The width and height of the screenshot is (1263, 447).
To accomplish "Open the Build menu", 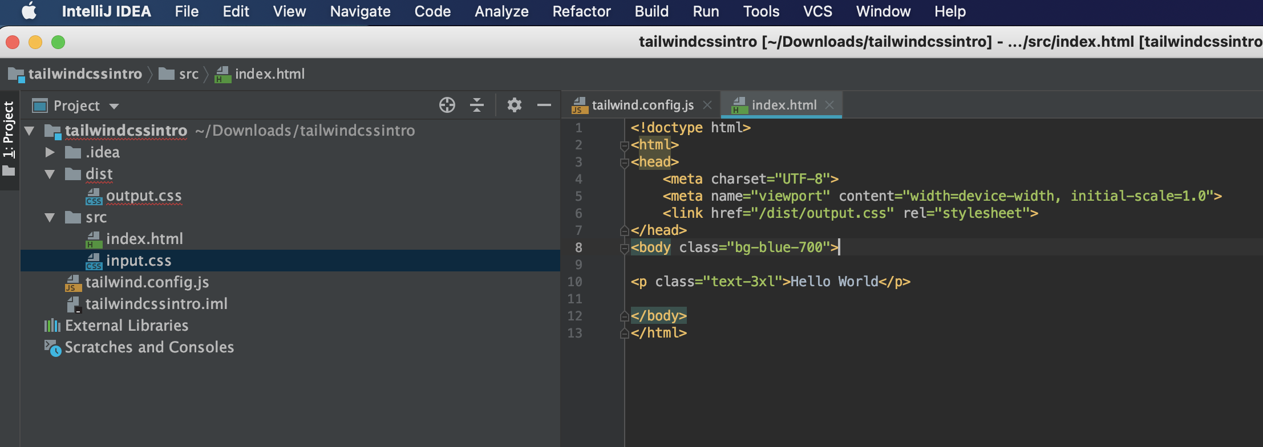I will click(651, 11).
